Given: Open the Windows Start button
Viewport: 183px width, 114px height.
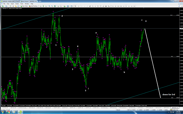Looking at the screenshot, I should pyautogui.click(x=2, y=112).
